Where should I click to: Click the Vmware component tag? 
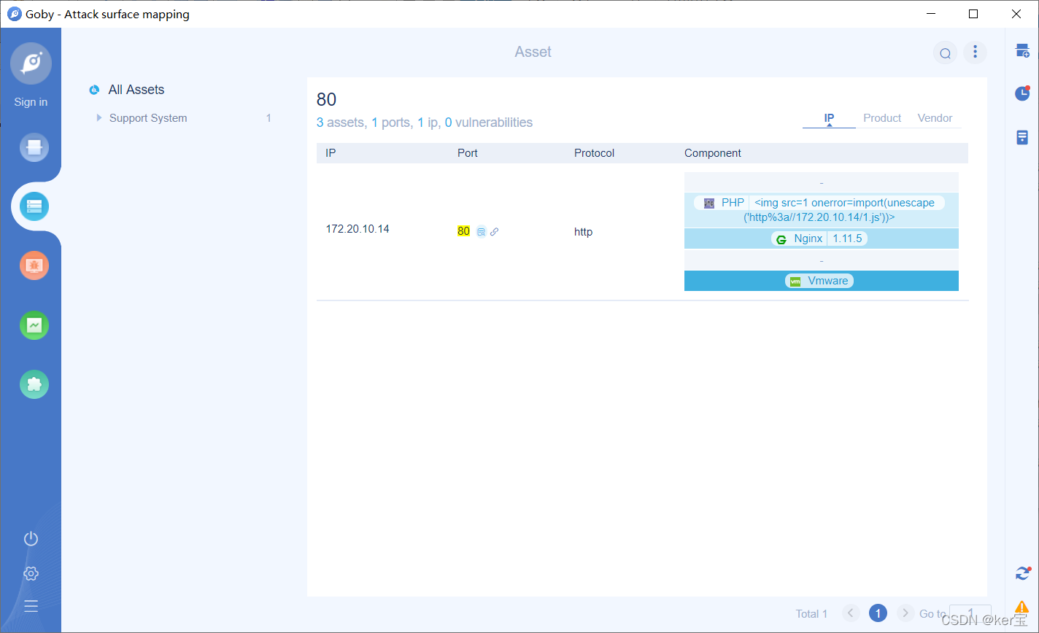coord(819,281)
